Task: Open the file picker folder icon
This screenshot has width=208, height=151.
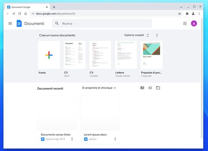Action: (x=158, y=88)
